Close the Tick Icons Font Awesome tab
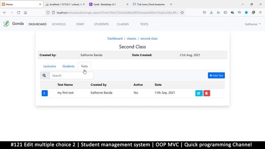265x149 pixels. pos(171,5)
